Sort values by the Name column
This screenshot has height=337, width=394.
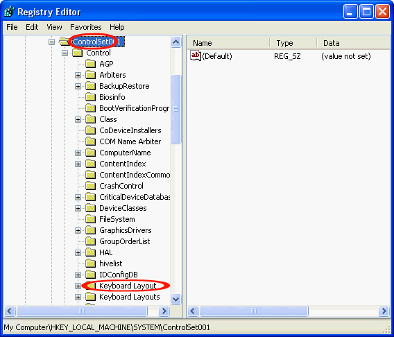point(228,43)
